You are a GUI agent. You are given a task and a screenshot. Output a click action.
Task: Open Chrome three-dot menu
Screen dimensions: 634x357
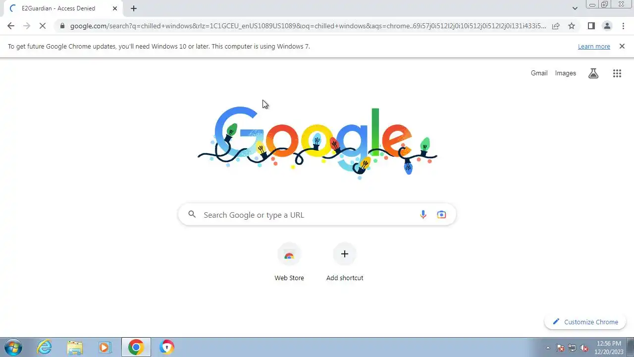623,26
